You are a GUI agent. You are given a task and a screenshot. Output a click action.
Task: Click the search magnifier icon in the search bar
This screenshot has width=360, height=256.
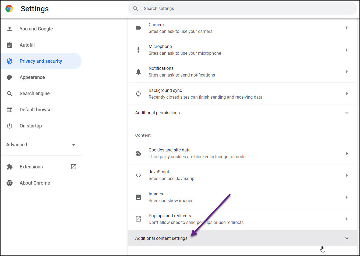pos(136,9)
